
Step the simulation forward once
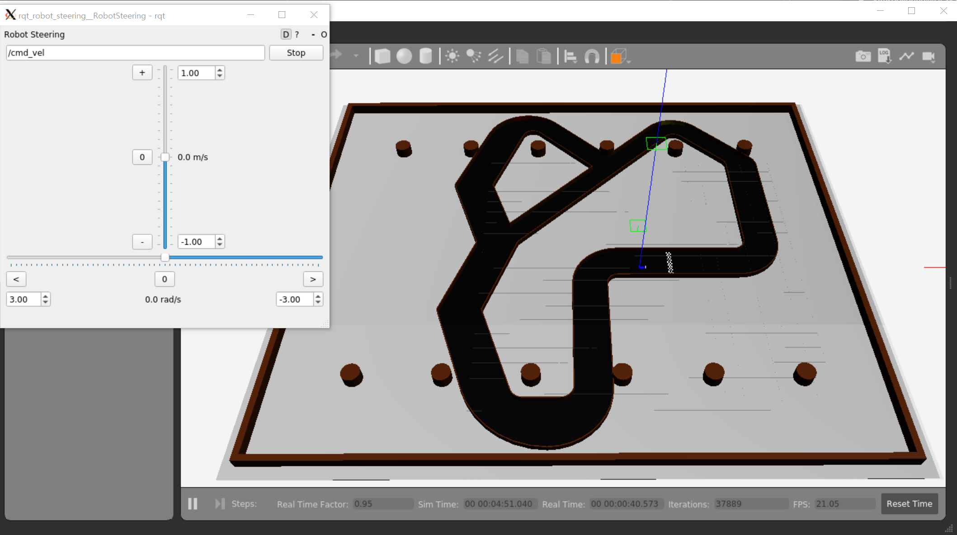pos(220,504)
